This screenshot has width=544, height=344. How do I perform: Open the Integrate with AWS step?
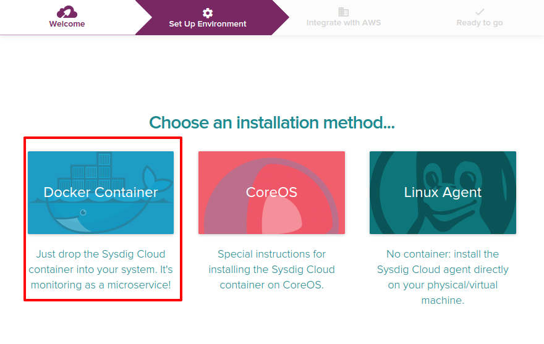[344, 17]
